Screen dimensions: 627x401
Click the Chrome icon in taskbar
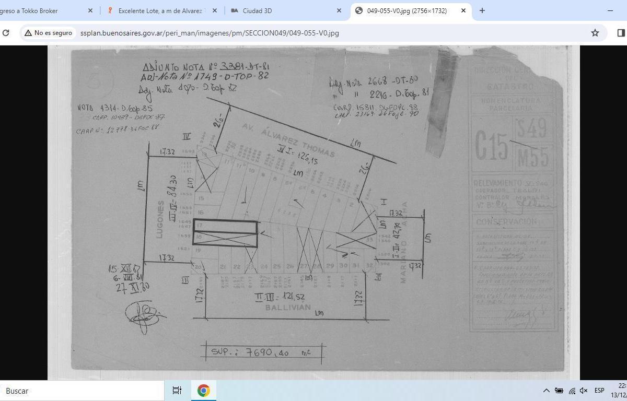pyautogui.click(x=203, y=391)
